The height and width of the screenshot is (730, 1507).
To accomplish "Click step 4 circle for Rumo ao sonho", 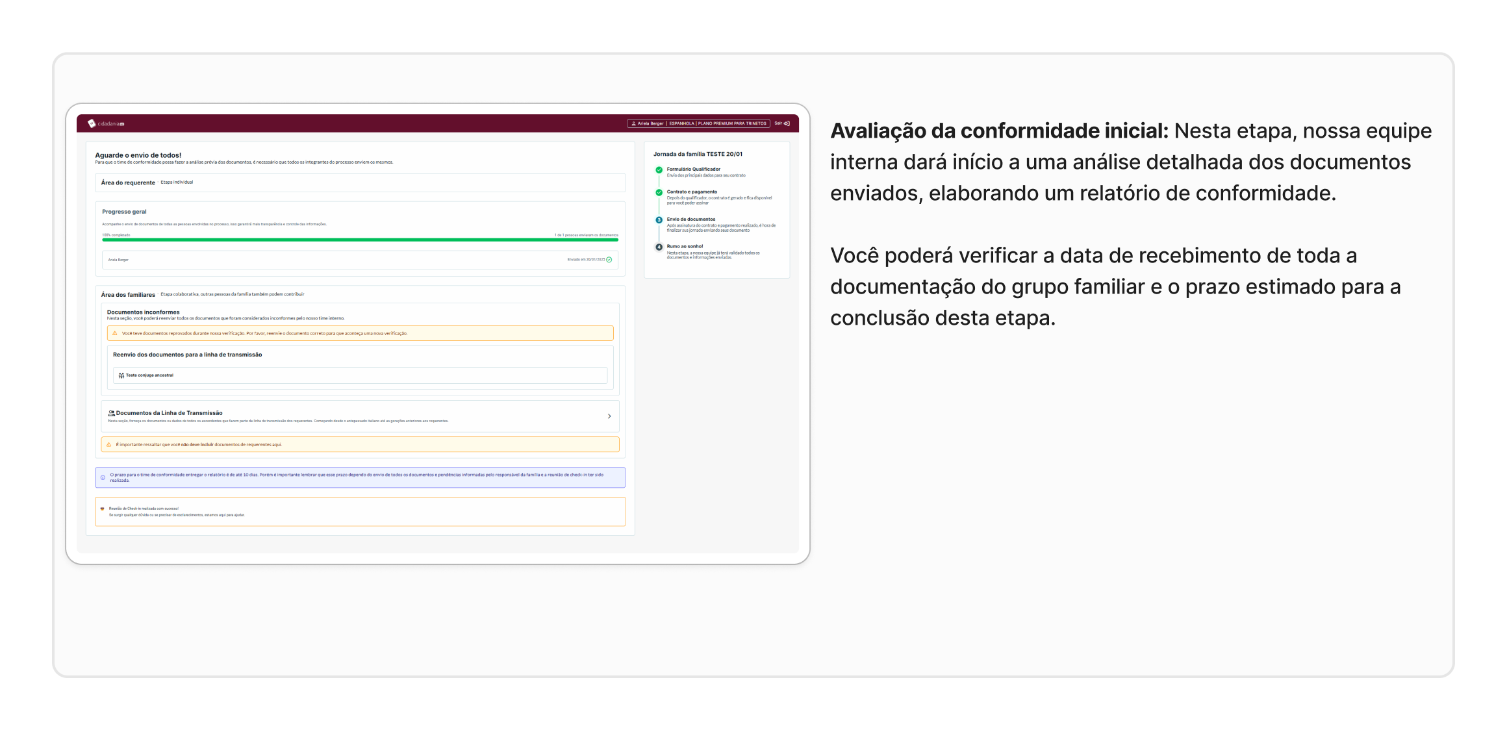I will pos(659,247).
